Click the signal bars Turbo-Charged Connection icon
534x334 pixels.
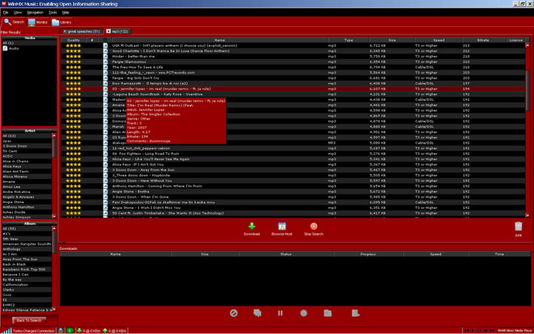tap(7, 331)
